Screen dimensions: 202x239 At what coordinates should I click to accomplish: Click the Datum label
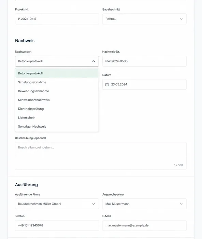pos(107,75)
